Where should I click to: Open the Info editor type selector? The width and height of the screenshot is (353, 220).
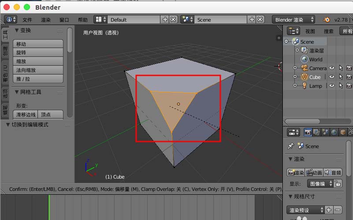pyautogui.click(x=10, y=19)
